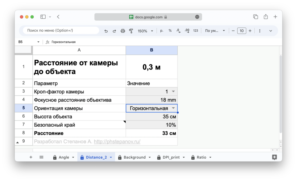Increase decimal places with the .00 icon
The width and height of the screenshot is (297, 181).
(186, 31)
